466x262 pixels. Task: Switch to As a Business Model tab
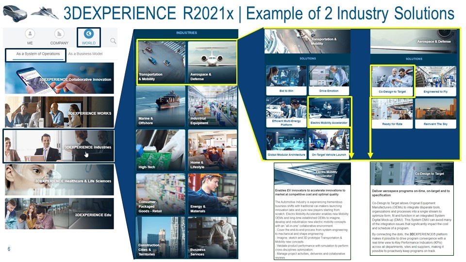tap(85, 54)
